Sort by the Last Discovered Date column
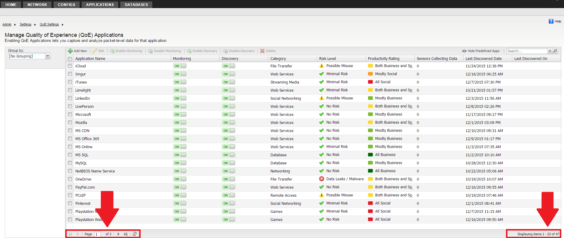 point(488,59)
